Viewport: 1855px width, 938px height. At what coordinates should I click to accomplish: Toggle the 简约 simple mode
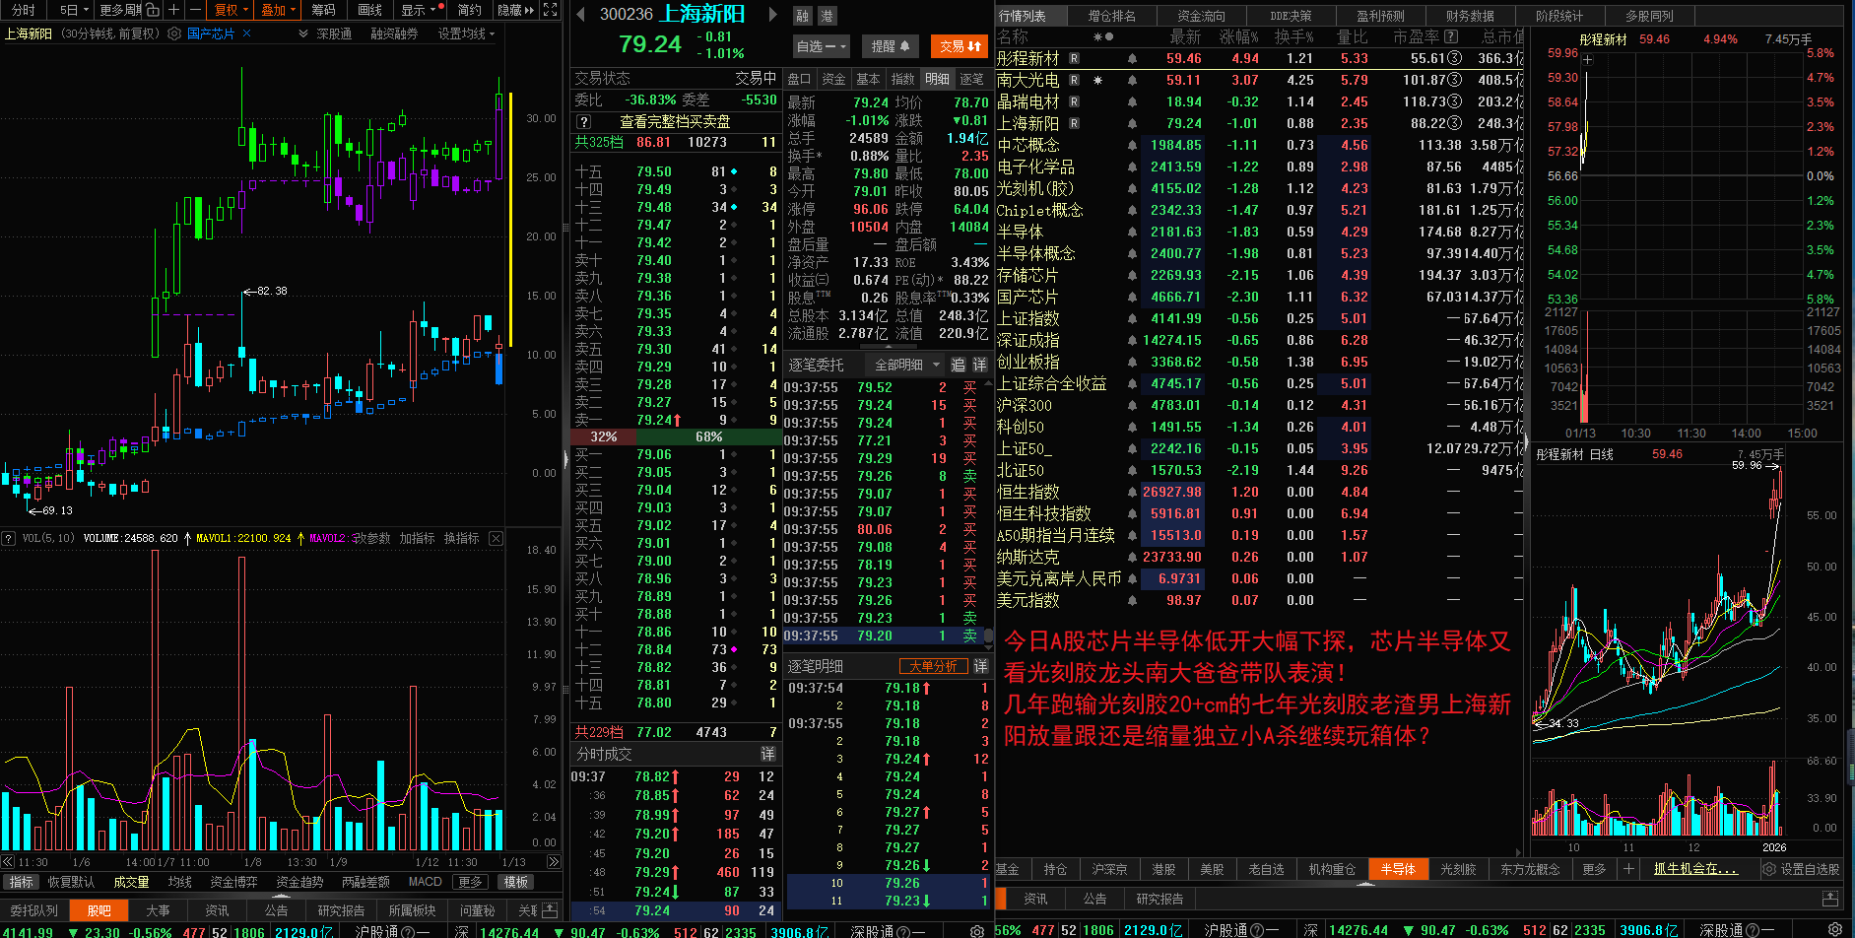tap(469, 10)
